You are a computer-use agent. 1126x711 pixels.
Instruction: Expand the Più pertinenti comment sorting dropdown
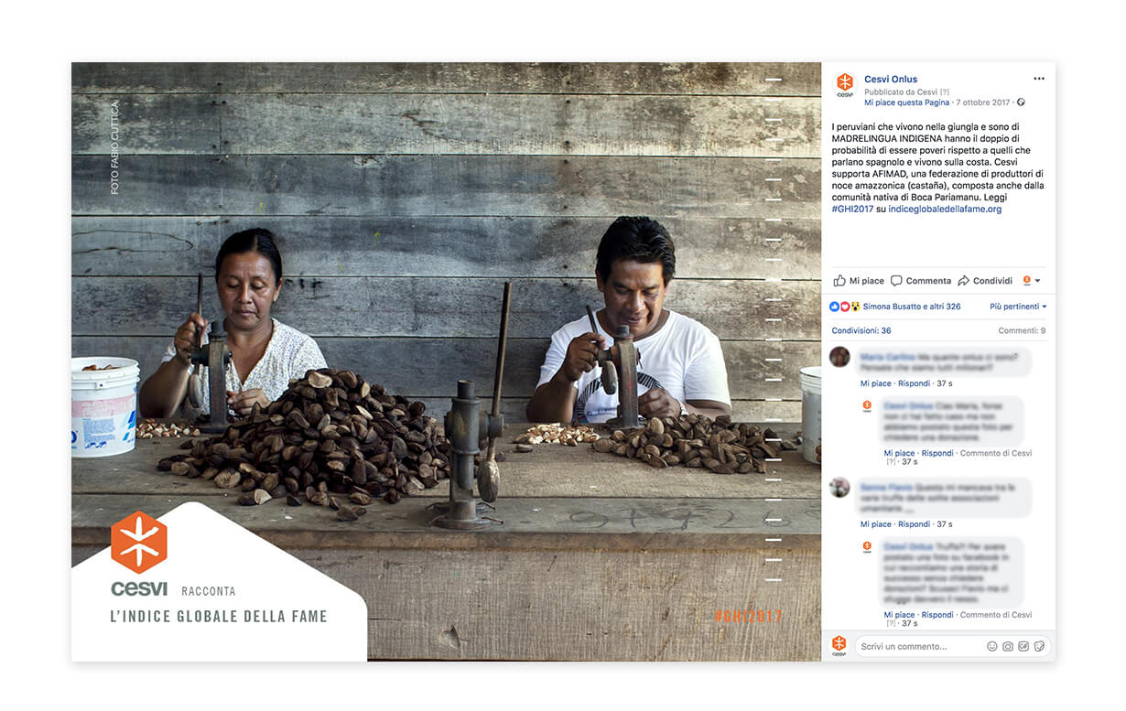(1018, 307)
